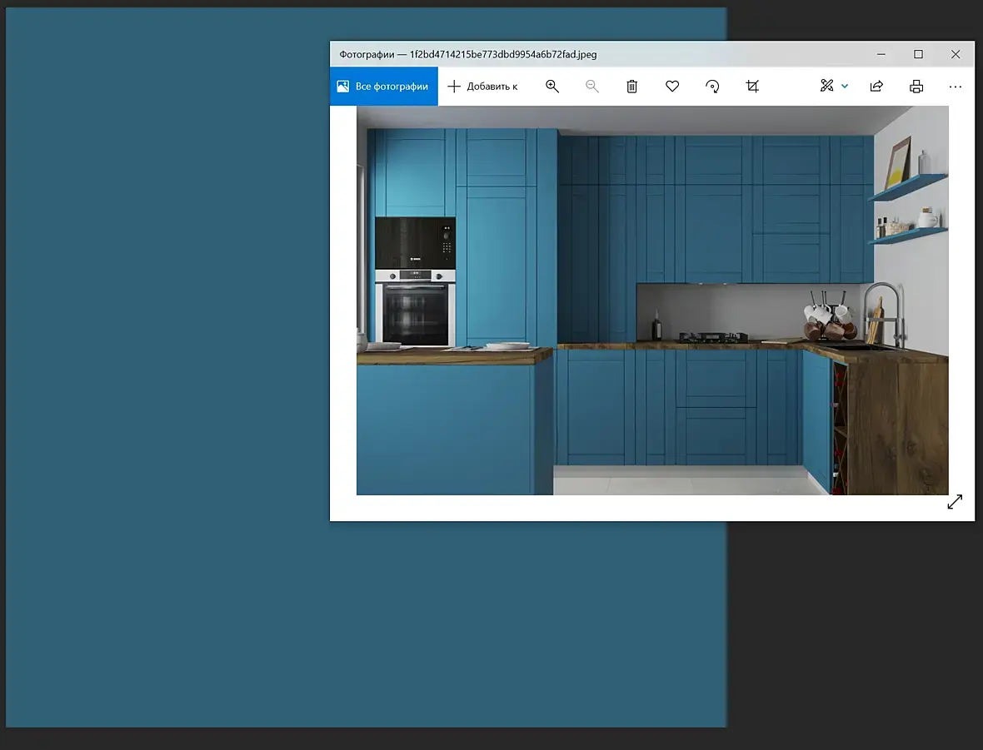Open Edit & Create tools icon
The width and height of the screenshot is (983, 750).
[x=827, y=86]
